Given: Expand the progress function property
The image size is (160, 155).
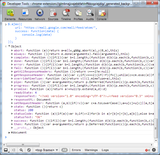Looking at the screenshot, I should [x=12, y=86].
